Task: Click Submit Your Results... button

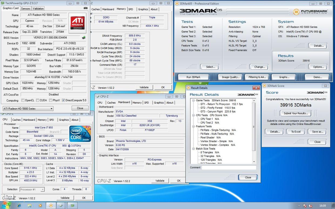Action: point(296,113)
